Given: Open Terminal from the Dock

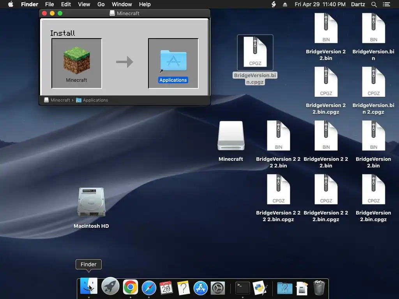Looking at the screenshot, I should (242, 288).
